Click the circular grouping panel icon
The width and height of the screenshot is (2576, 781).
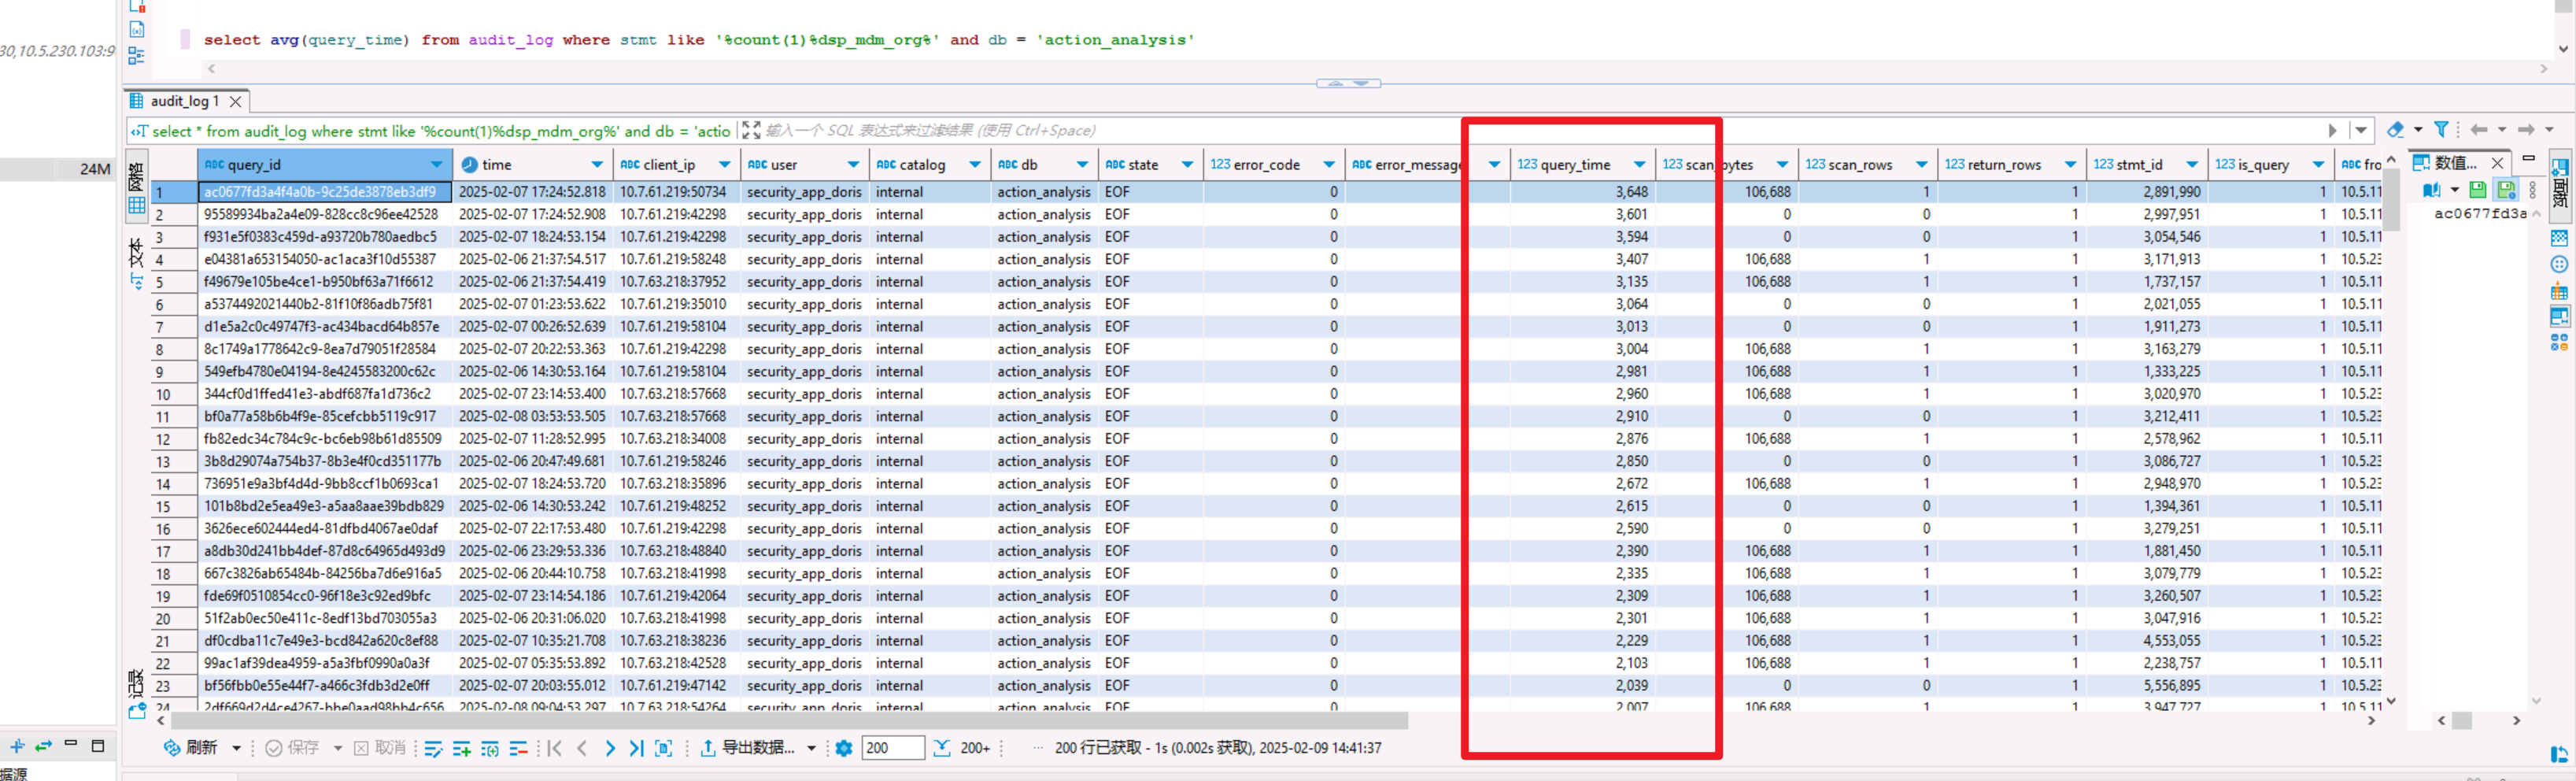click(x=2559, y=265)
